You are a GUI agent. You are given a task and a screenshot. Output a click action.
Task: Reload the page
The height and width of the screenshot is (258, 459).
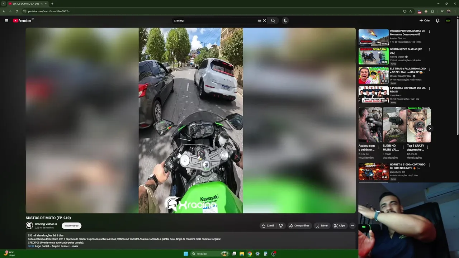[17, 11]
